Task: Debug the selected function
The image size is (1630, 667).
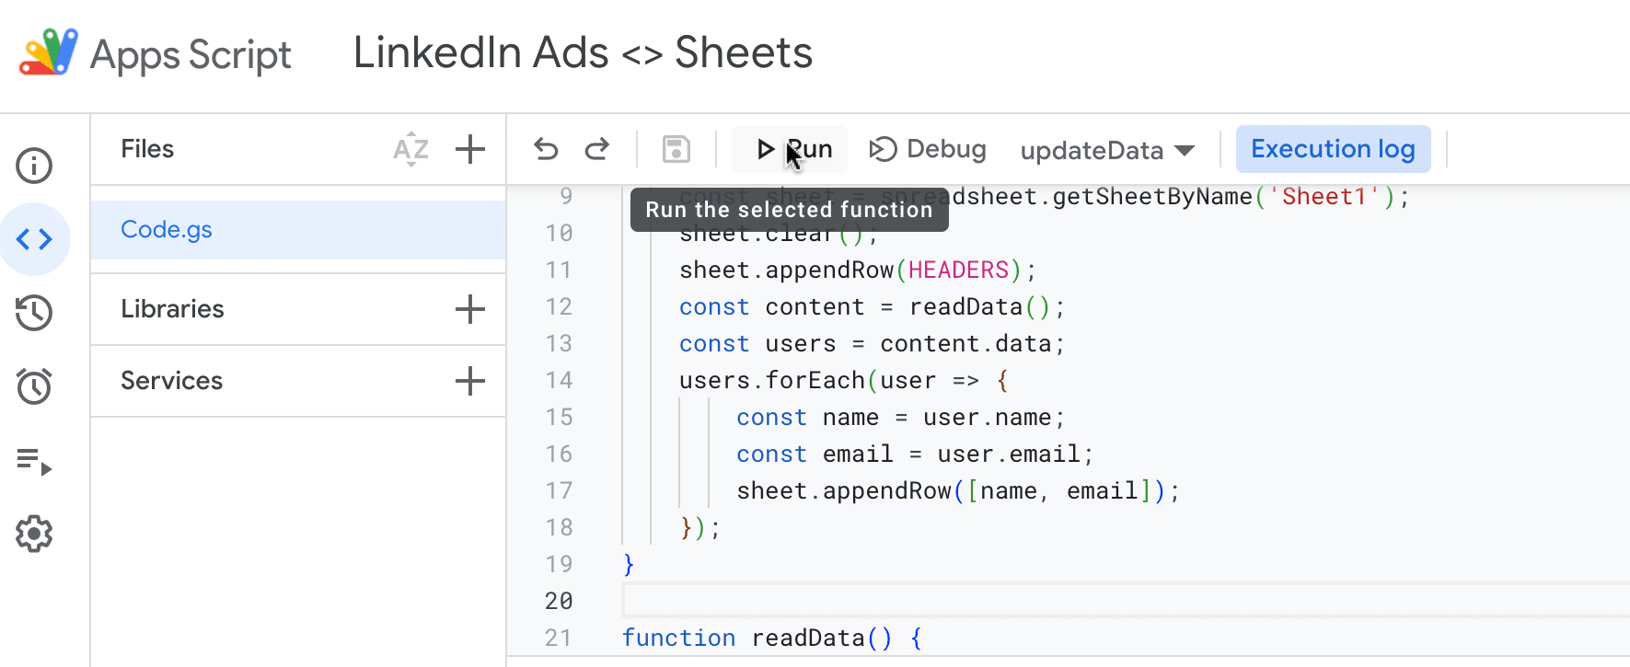Action: click(x=927, y=149)
